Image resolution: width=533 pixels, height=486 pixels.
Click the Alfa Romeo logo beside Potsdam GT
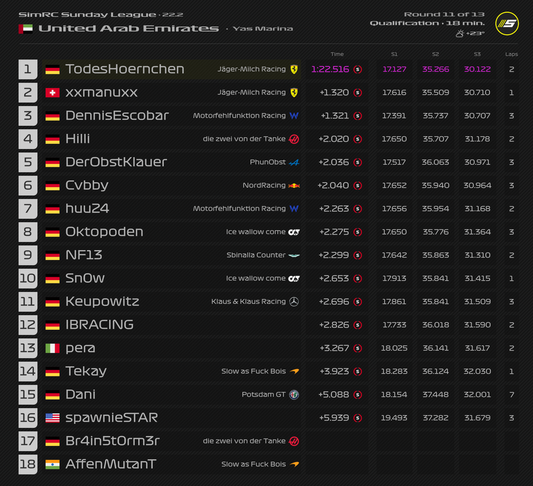pos(294,395)
